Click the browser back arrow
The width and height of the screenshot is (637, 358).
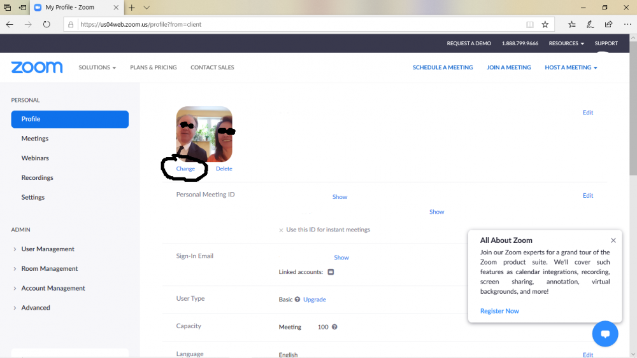pos(10,24)
